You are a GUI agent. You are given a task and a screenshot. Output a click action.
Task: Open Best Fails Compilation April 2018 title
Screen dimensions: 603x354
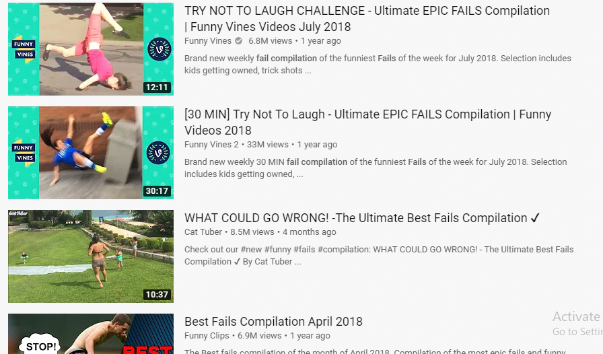(273, 321)
